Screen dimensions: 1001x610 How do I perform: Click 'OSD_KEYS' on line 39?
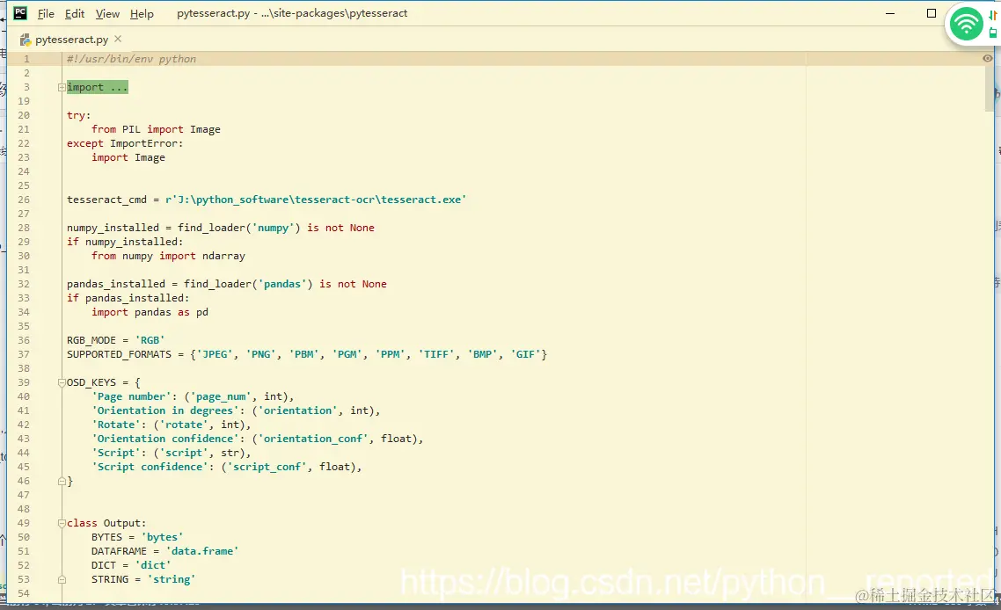point(91,382)
